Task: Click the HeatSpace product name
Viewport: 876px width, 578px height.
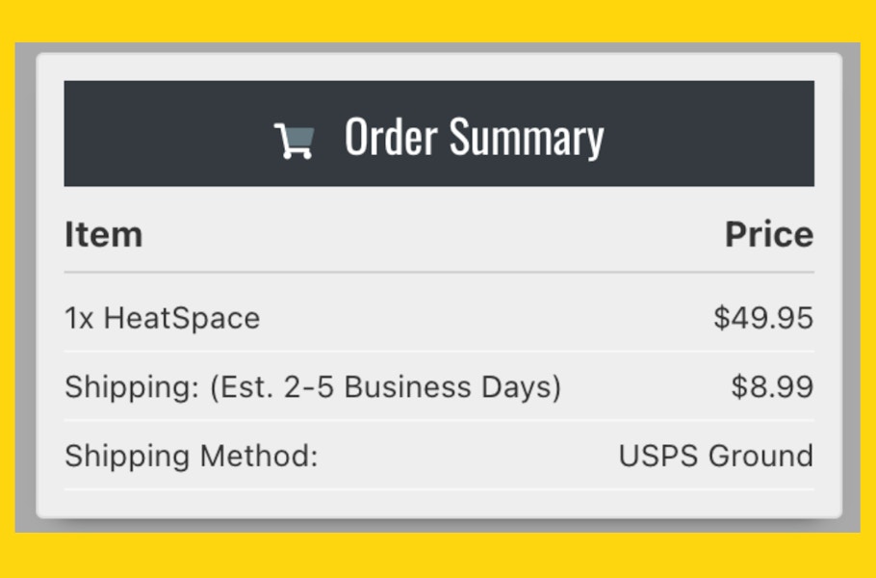Action: click(182, 318)
